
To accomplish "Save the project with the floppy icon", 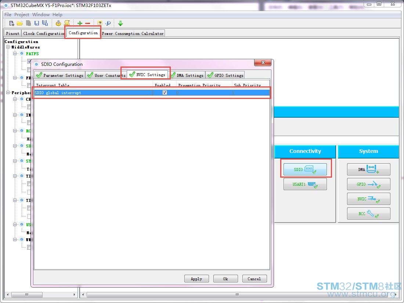I will click(37, 23).
